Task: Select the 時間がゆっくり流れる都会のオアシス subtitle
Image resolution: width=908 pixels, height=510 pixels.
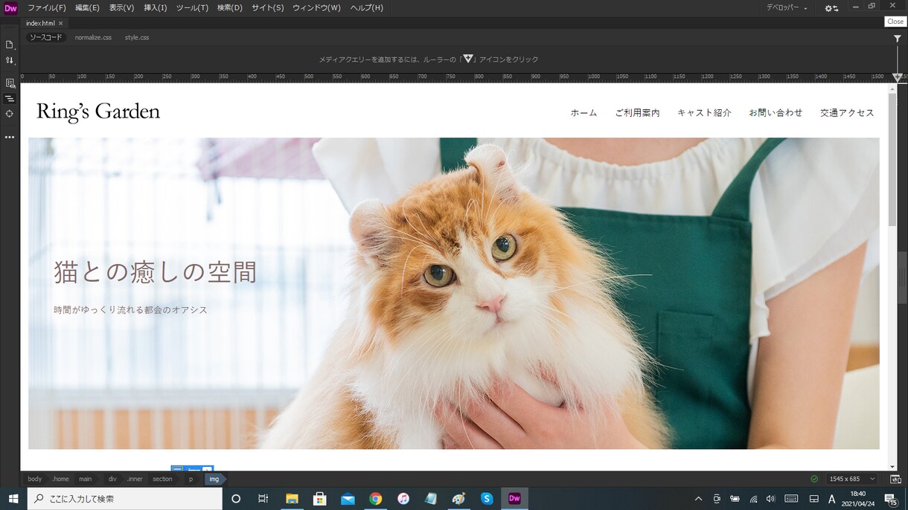Action: point(131,309)
